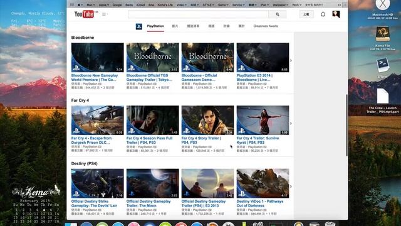Show next videos in Destiny row
The height and width of the screenshot is (226, 401).
click(291, 186)
